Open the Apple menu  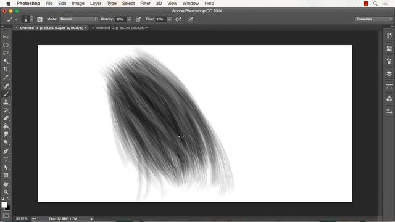coord(8,4)
